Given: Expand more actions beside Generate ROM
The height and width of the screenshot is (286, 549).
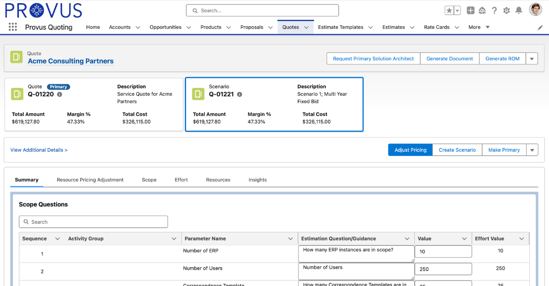Looking at the screenshot, I should pos(532,59).
